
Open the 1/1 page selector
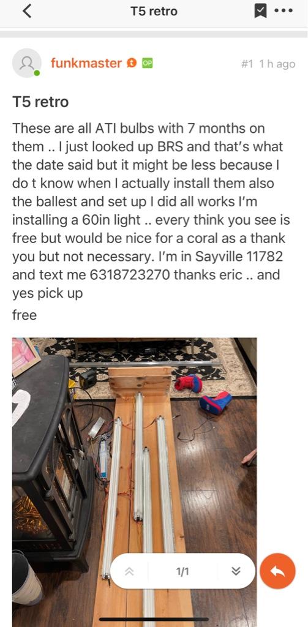[182, 572]
